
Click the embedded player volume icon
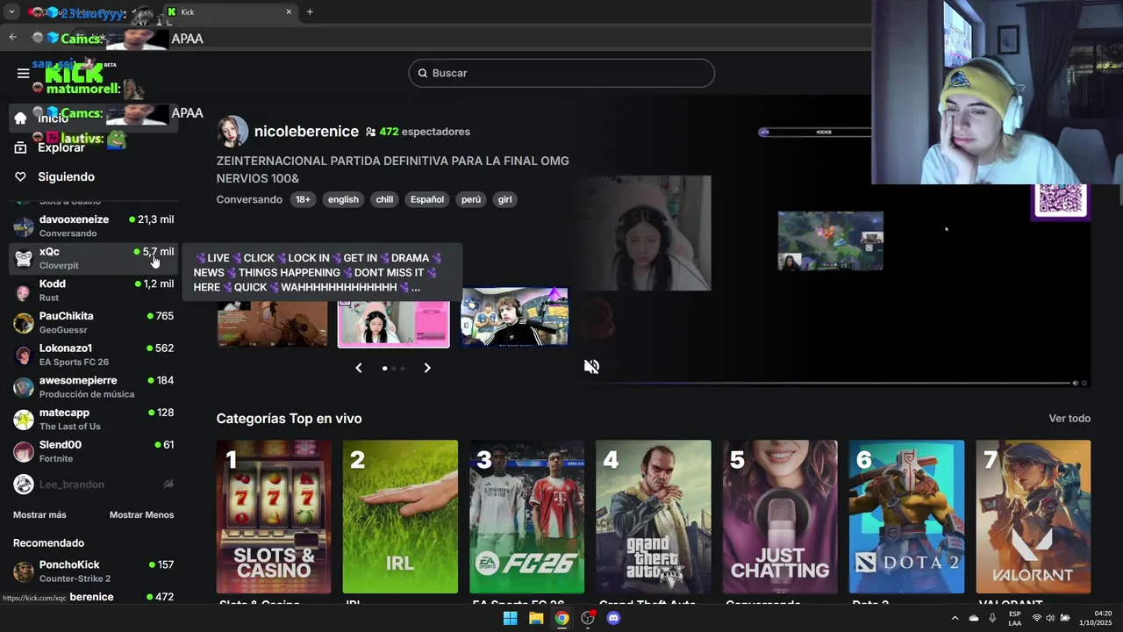coord(1075,383)
